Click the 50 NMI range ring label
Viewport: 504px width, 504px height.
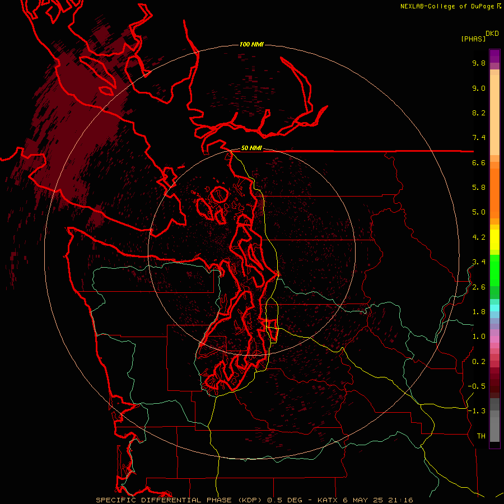click(x=251, y=148)
